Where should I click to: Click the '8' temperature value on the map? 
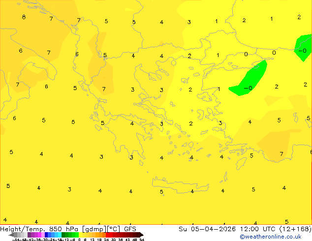click(24, 17)
